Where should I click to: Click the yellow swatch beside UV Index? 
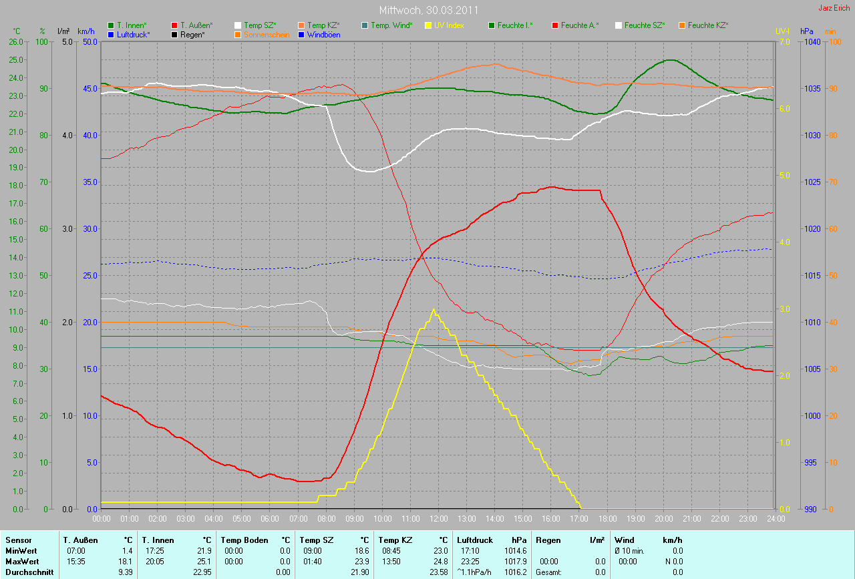pos(428,25)
